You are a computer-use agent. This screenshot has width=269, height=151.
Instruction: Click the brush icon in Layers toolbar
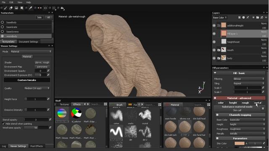click(248, 18)
